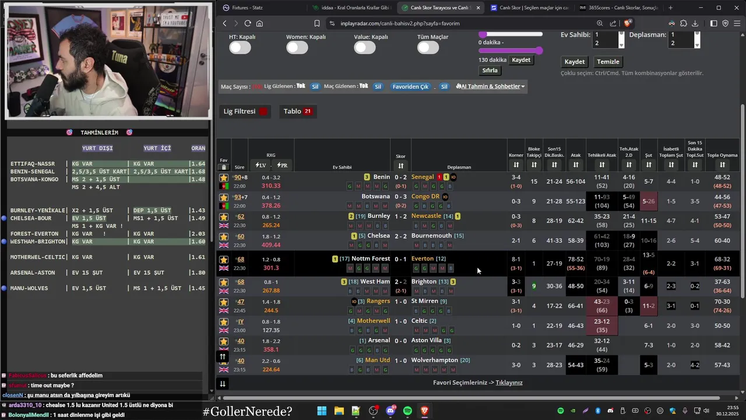Toggle favorite star for Botswana - Congo DR

pyautogui.click(x=224, y=197)
